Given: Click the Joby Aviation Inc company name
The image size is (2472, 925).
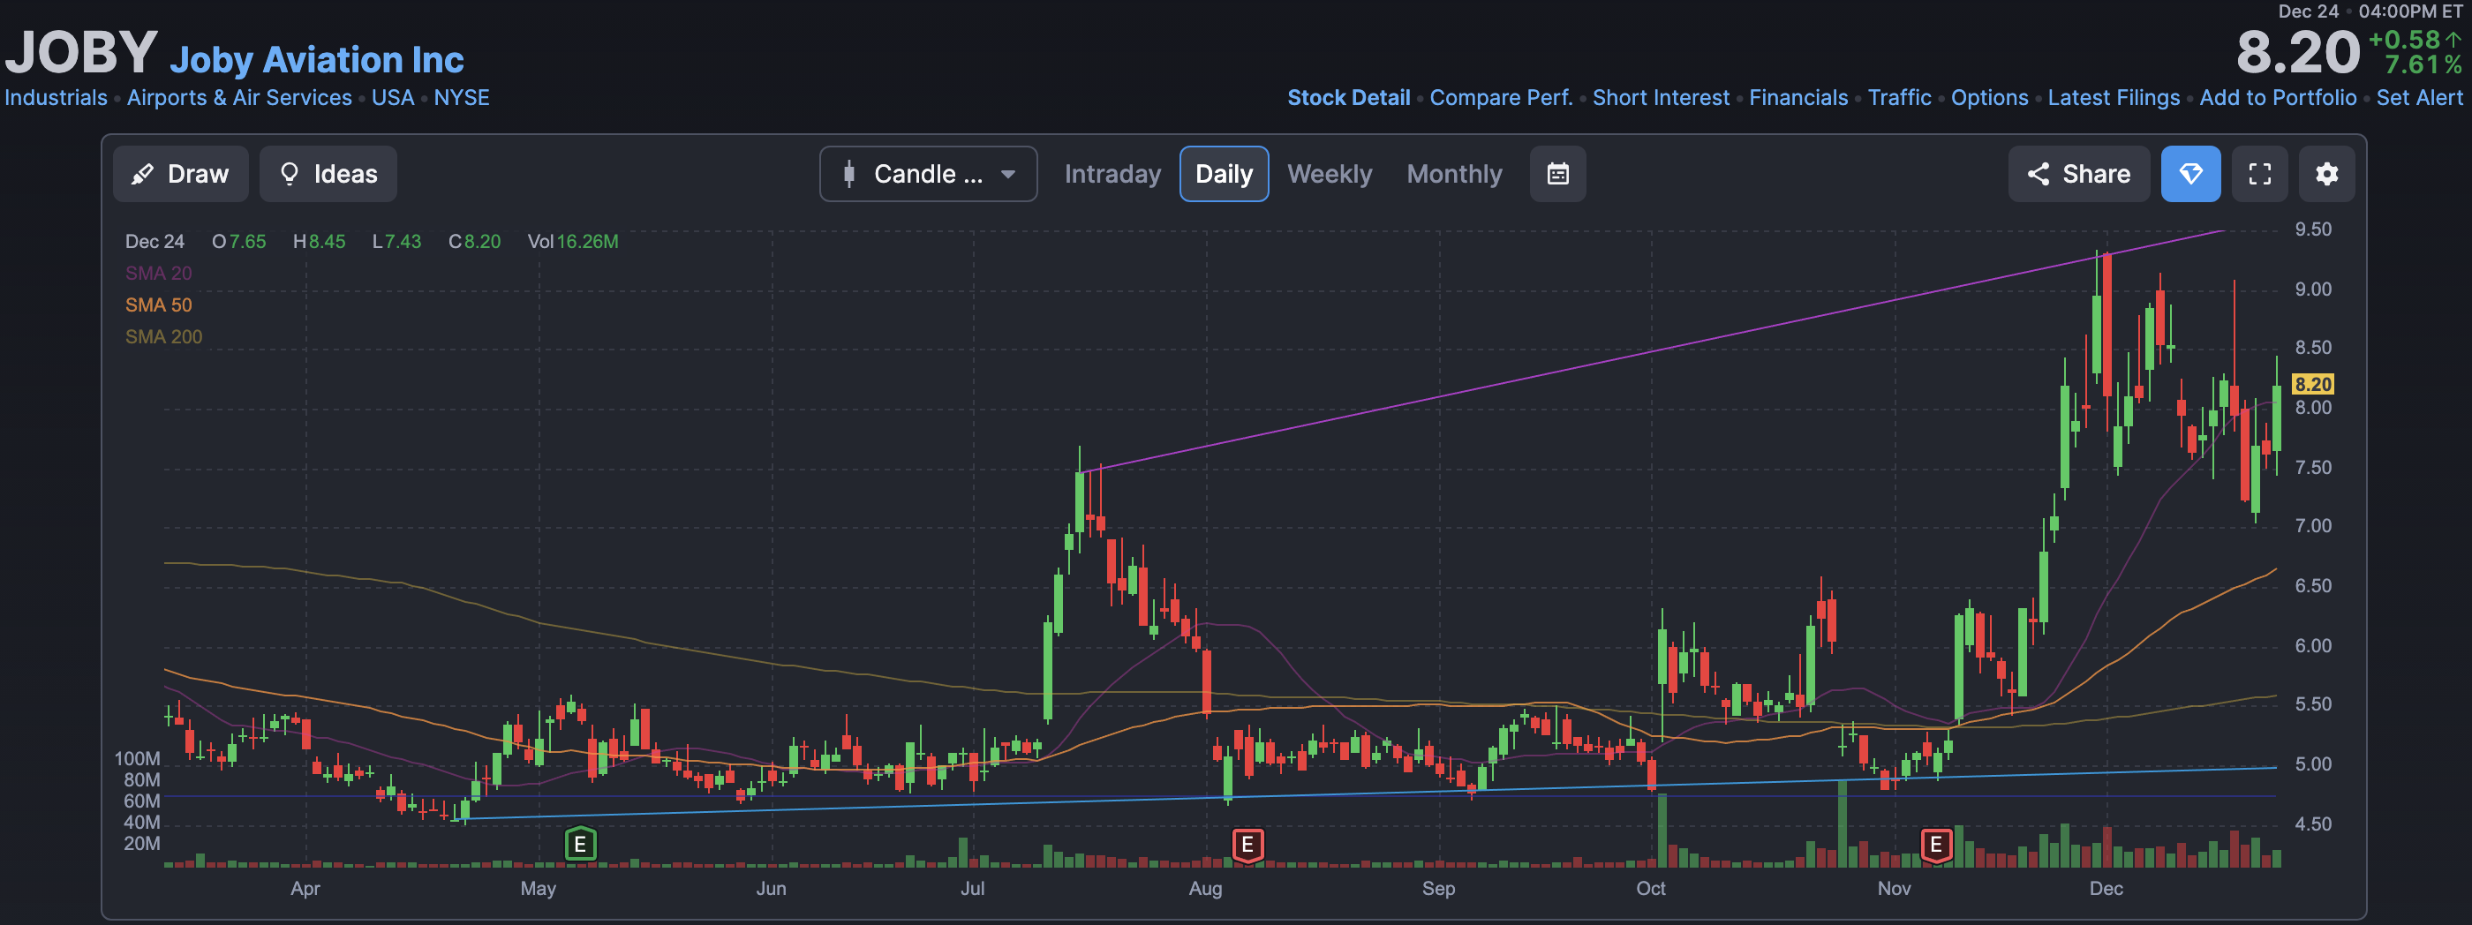Looking at the screenshot, I should coord(317,59).
